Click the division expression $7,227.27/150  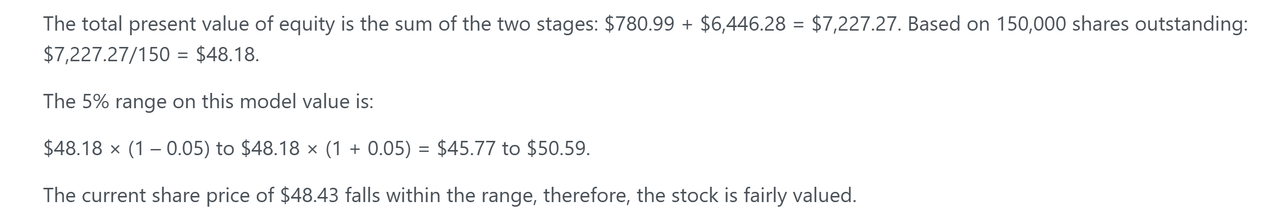click(x=106, y=55)
